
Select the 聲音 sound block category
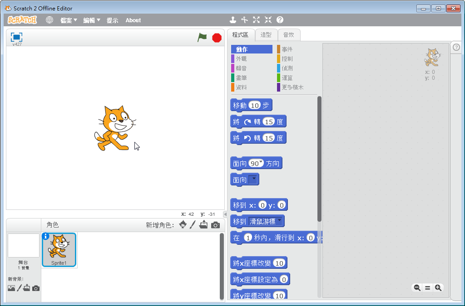[252, 68]
